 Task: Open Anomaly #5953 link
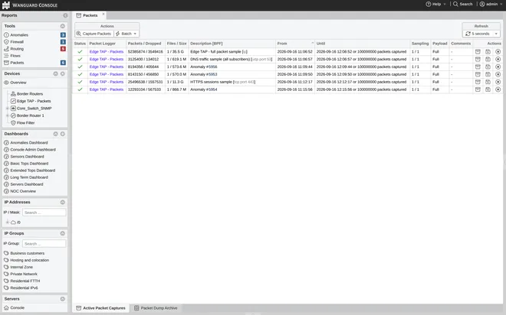point(212,74)
